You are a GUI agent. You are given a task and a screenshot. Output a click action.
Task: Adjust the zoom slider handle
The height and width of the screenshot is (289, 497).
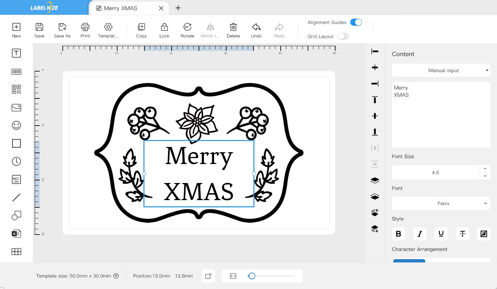pyautogui.click(x=252, y=276)
